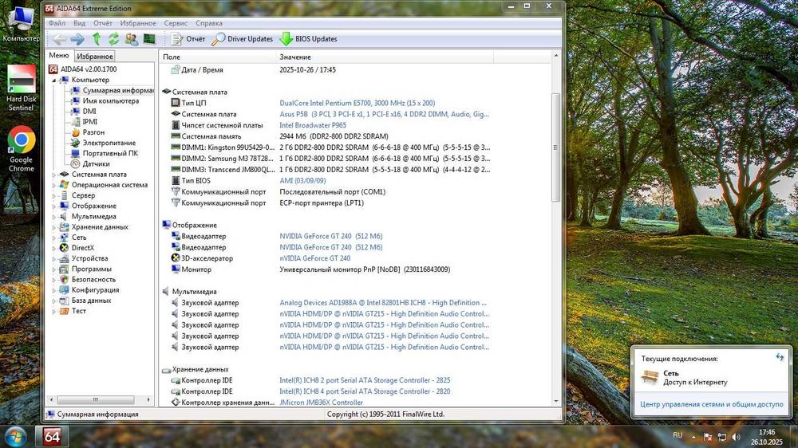
Task: Click the Refresh toolbar icon
Action: 113,38
